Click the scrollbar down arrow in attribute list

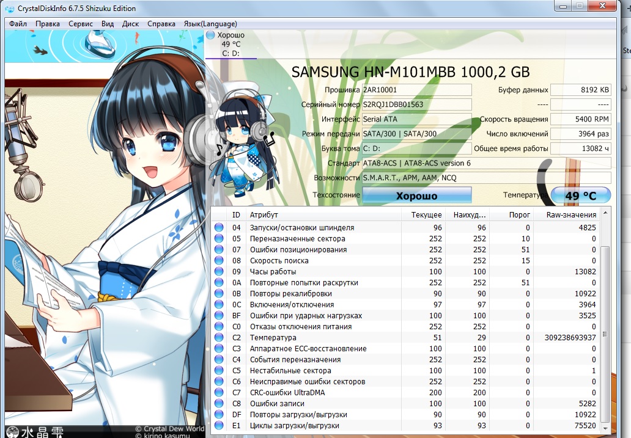click(605, 428)
